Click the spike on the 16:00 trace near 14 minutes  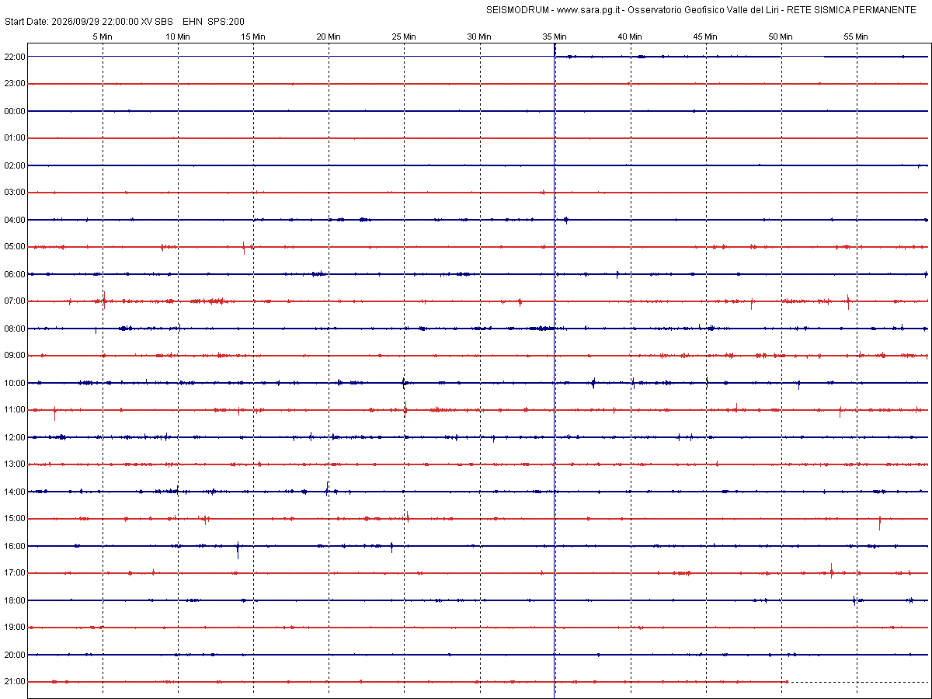tap(238, 549)
